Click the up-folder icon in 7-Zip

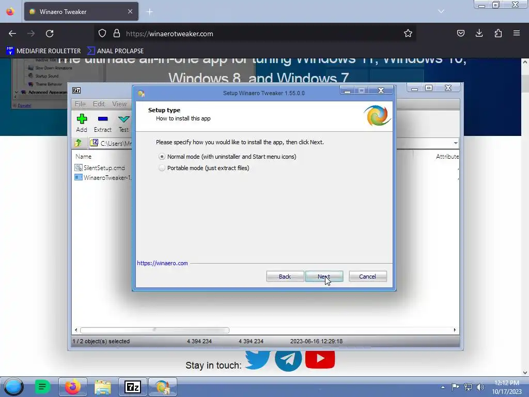(79, 143)
